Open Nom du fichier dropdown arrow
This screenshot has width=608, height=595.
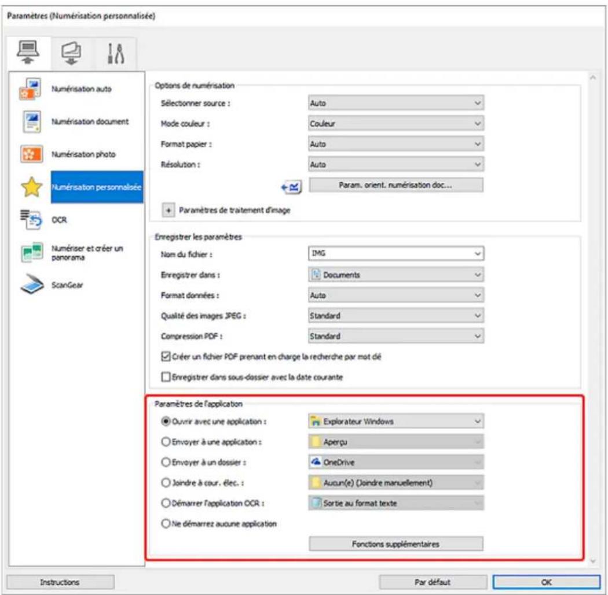tap(477, 254)
